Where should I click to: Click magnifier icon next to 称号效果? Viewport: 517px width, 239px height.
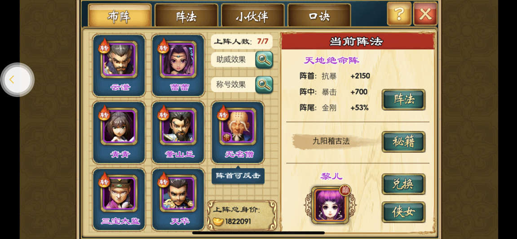(264, 85)
